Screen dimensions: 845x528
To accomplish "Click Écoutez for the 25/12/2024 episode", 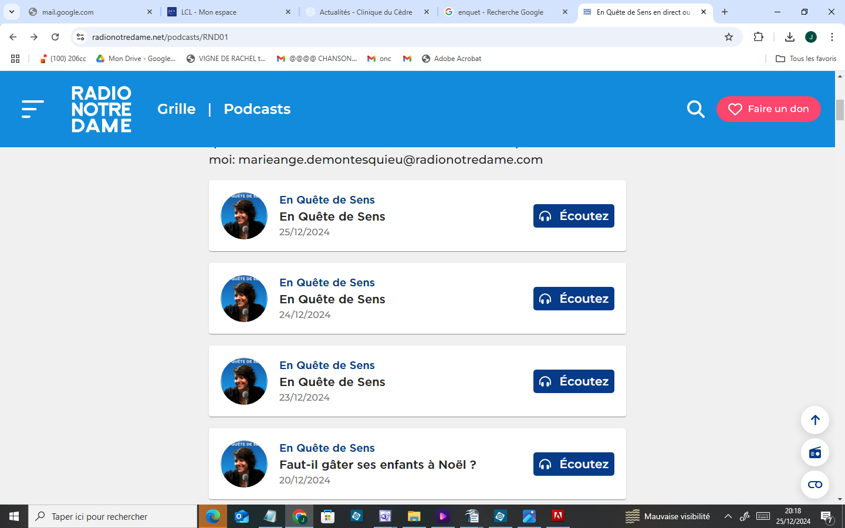I will point(573,216).
